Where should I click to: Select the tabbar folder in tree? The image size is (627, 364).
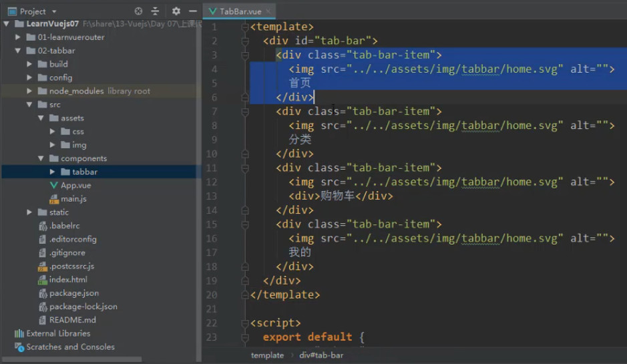[85, 172]
